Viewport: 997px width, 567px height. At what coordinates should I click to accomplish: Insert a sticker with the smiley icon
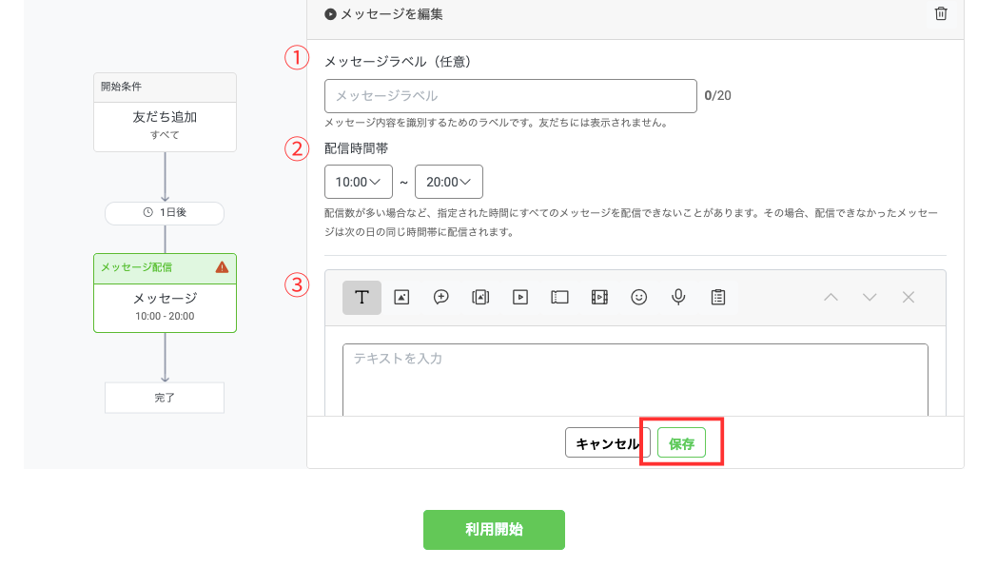tap(639, 297)
